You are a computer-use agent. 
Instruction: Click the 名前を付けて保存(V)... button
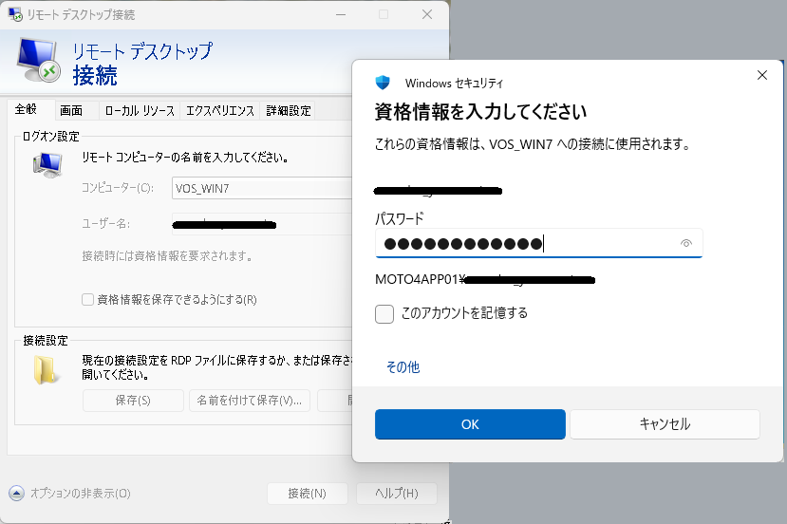pos(250,401)
